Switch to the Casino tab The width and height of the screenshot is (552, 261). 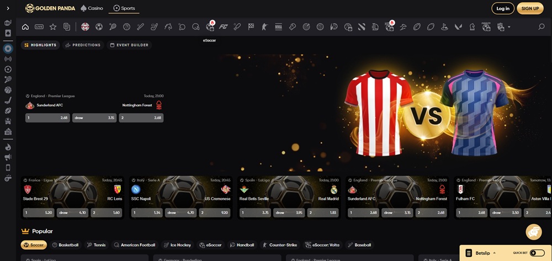click(x=92, y=8)
